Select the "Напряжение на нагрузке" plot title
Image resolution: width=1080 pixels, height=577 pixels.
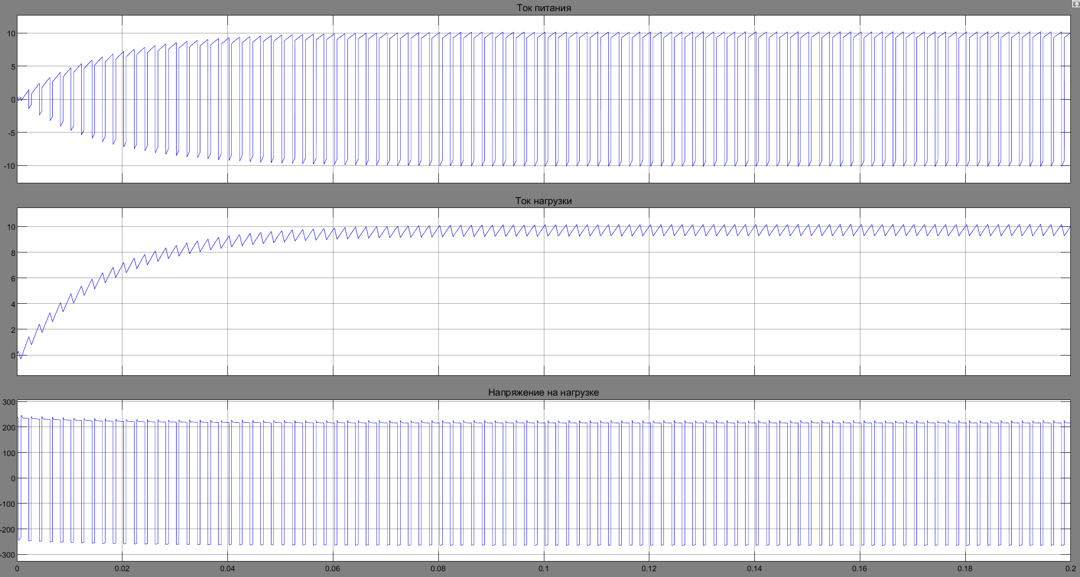point(543,392)
